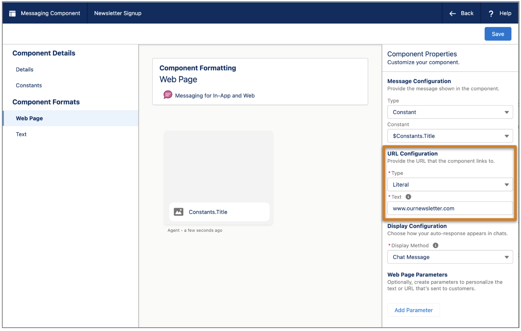Click the pink messaging chat bubble icon

tap(168, 95)
